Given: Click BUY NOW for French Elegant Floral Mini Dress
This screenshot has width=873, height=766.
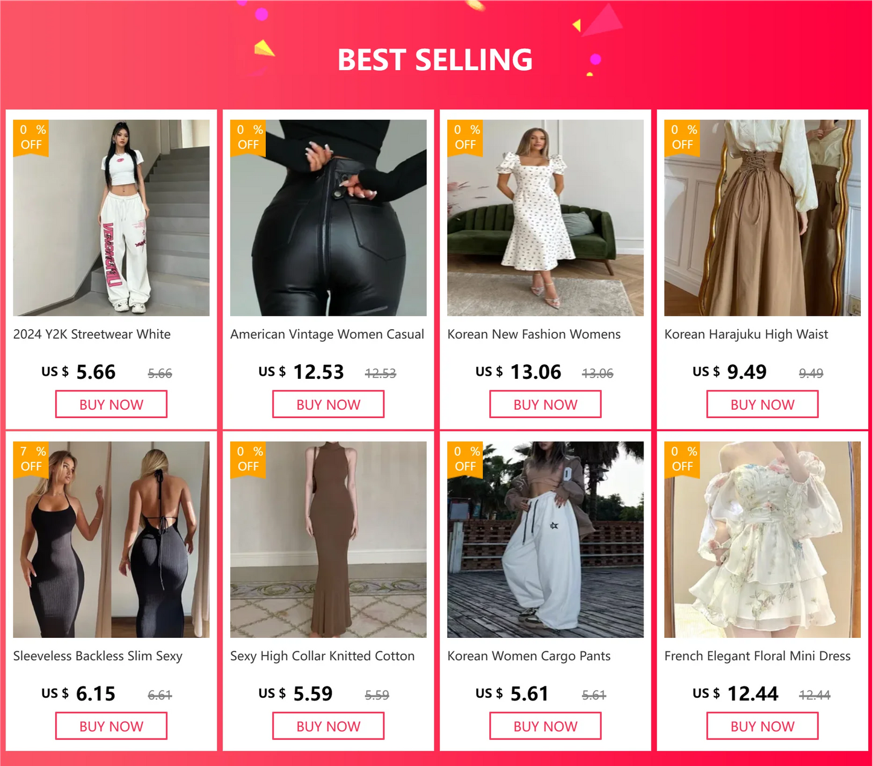Looking at the screenshot, I should coord(762,726).
